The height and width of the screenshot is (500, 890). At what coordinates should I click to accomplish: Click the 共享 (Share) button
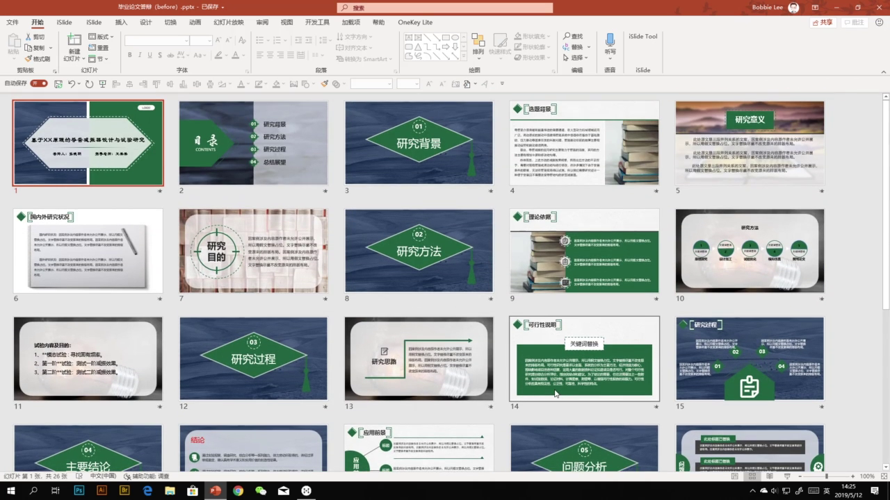pyautogui.click(x=823, y=22)
